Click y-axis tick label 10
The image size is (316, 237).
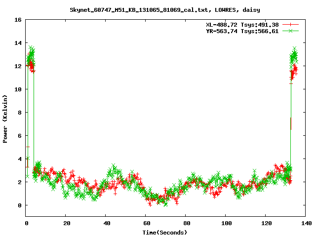(18, 89)
